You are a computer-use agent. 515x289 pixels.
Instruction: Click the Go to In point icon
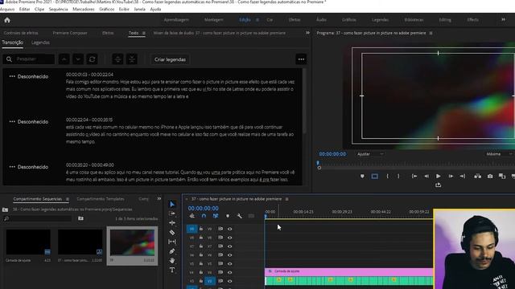414,177
